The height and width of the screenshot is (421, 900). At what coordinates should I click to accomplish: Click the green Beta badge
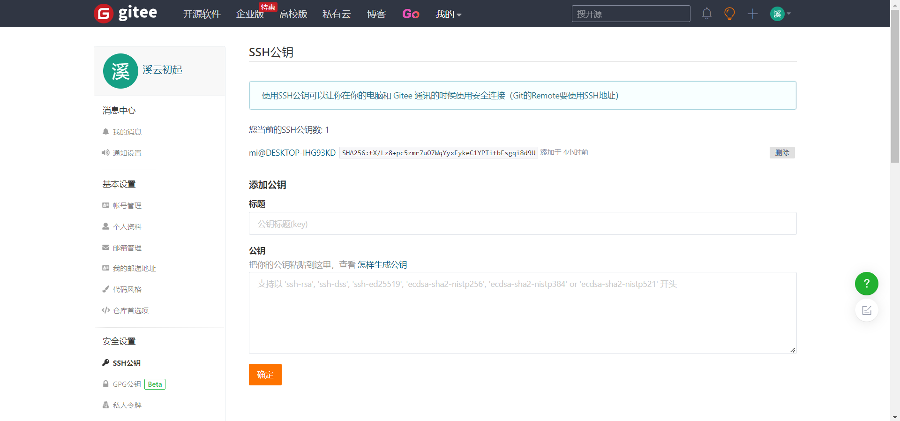(x=155, y=384)
